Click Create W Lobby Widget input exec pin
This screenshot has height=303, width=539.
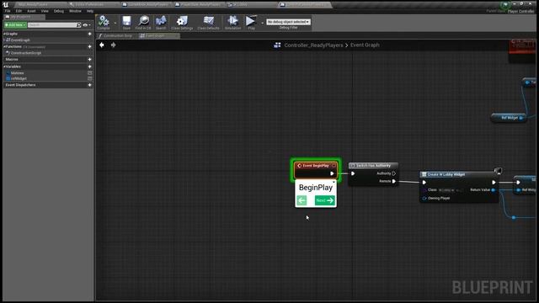coord(424,183)
